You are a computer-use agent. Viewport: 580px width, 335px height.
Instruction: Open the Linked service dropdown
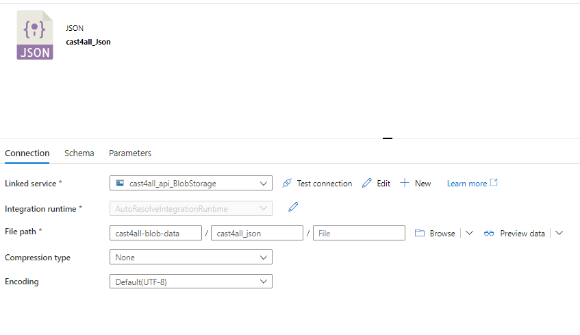191,183
